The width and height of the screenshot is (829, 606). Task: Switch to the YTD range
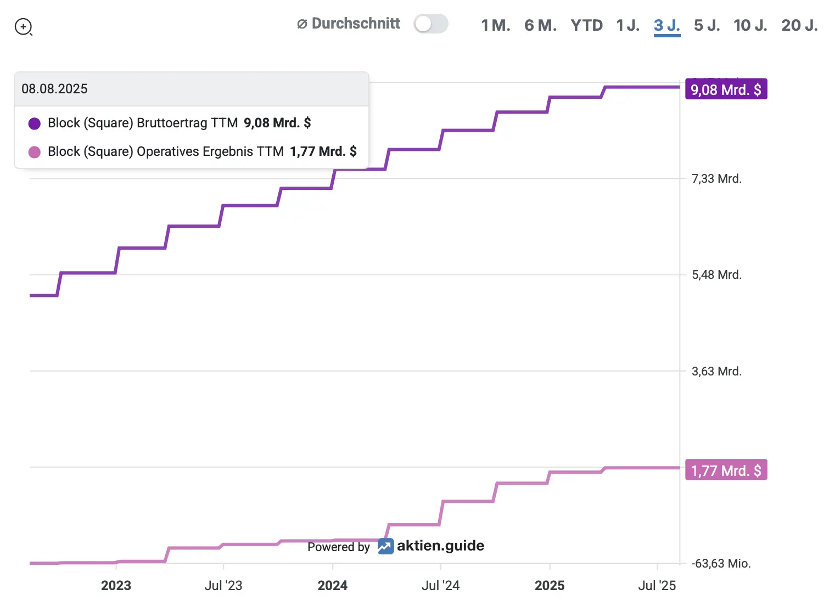(x=586, y=25)
